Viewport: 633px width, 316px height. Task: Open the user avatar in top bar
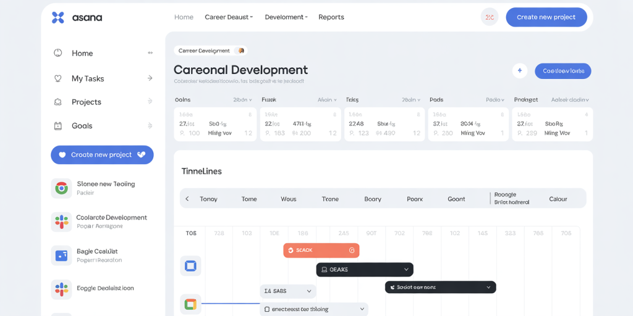tap(490, 17)
